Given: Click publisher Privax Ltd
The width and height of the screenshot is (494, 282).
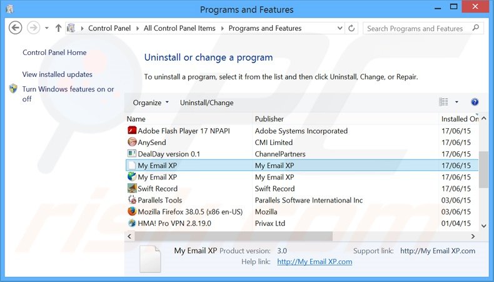Looking at the screenshot, I should pos(270,223).
